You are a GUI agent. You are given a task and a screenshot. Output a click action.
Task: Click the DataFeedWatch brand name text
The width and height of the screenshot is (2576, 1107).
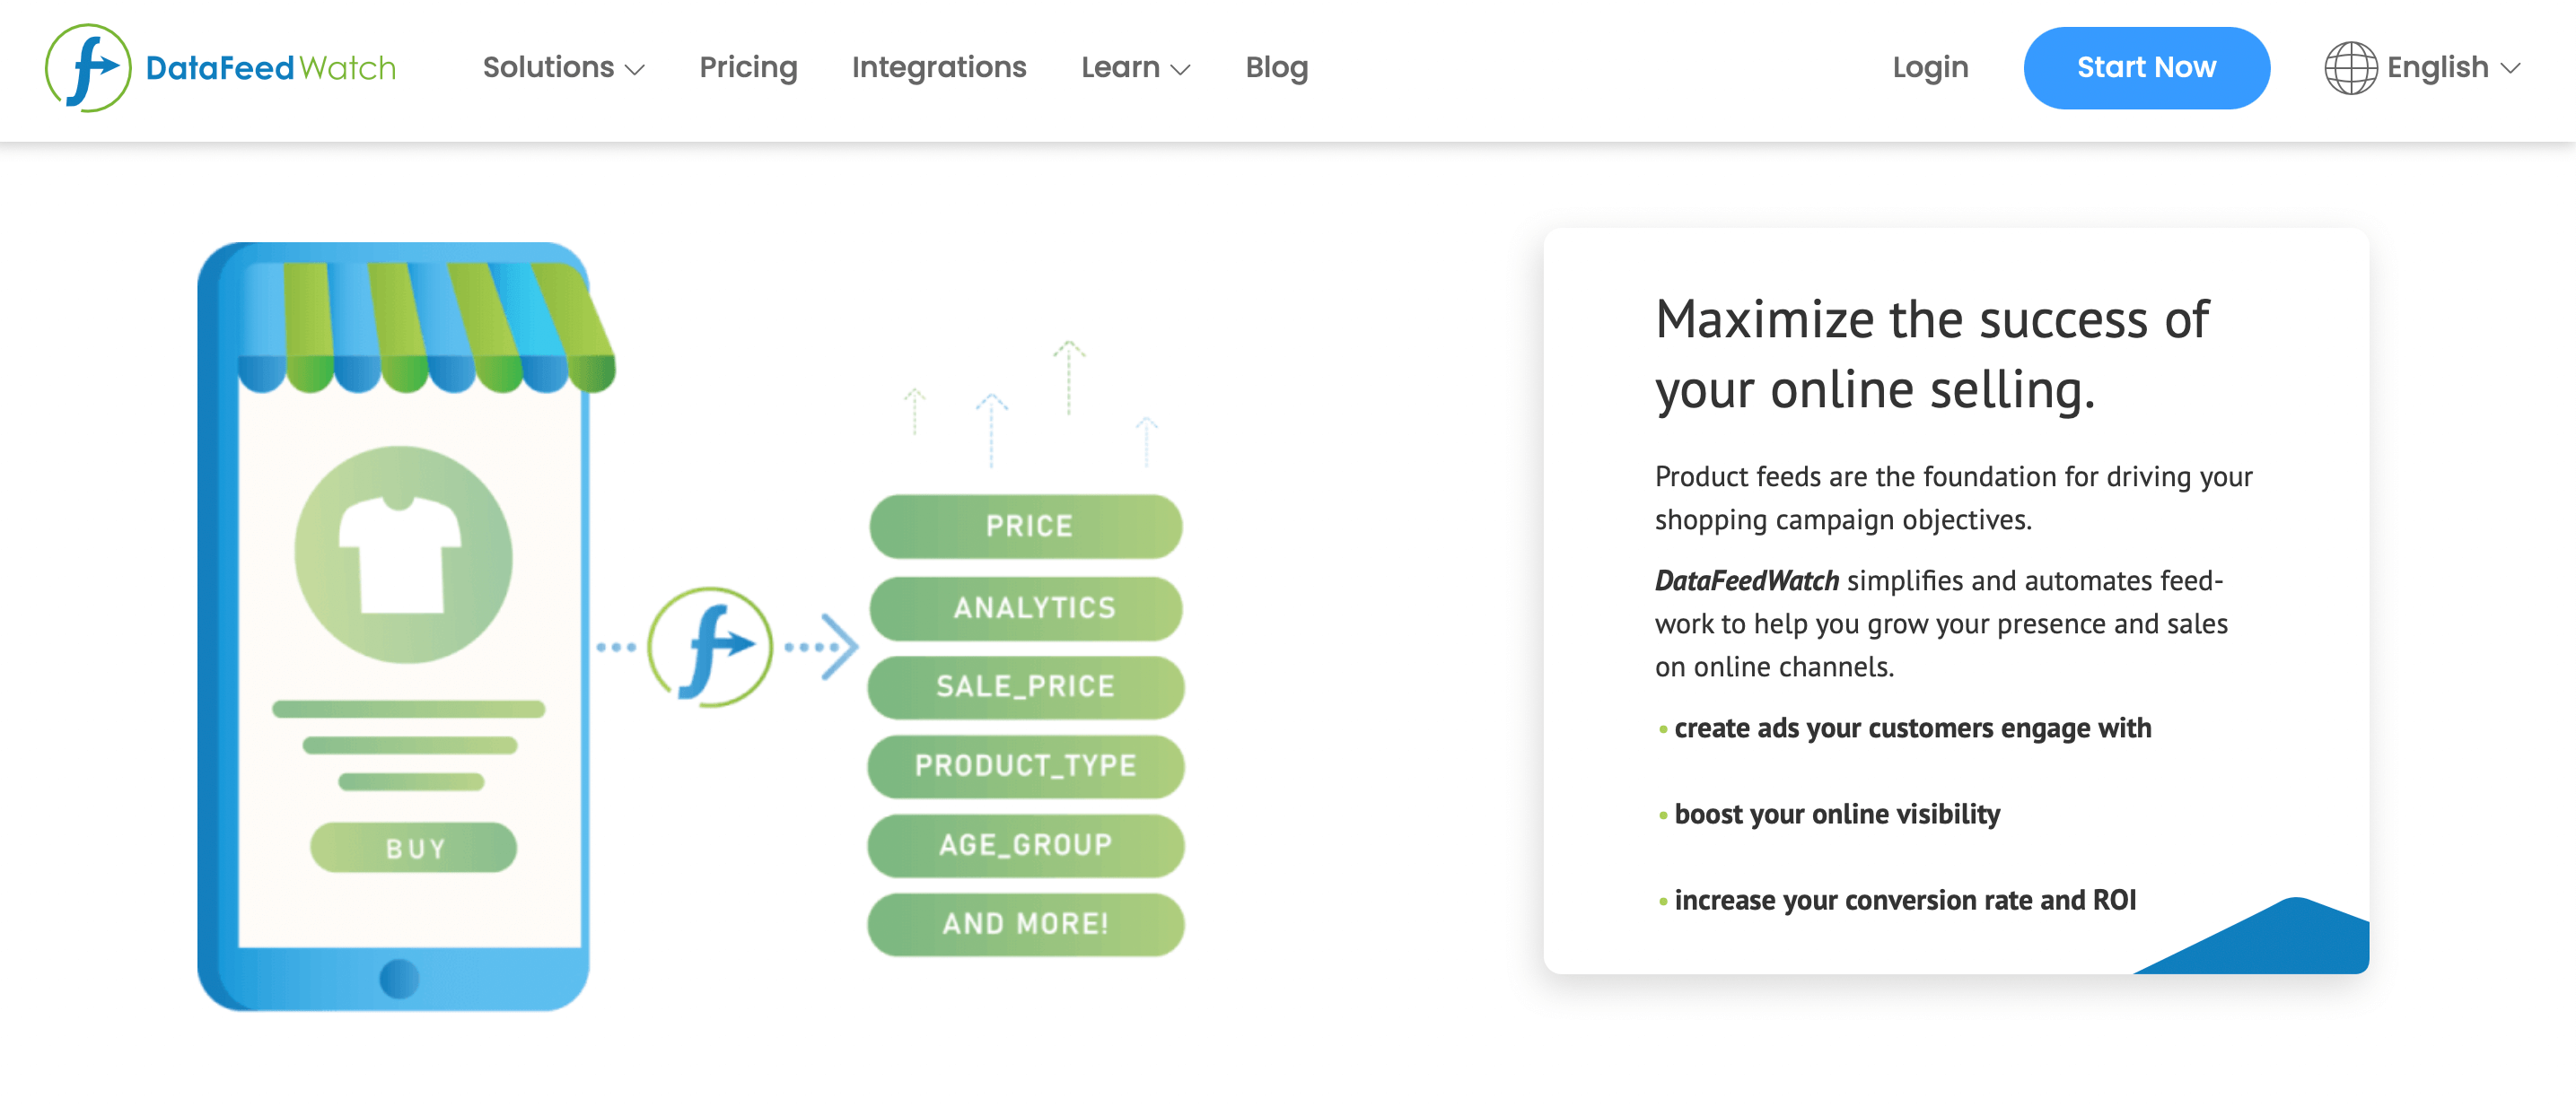point(271,68)
